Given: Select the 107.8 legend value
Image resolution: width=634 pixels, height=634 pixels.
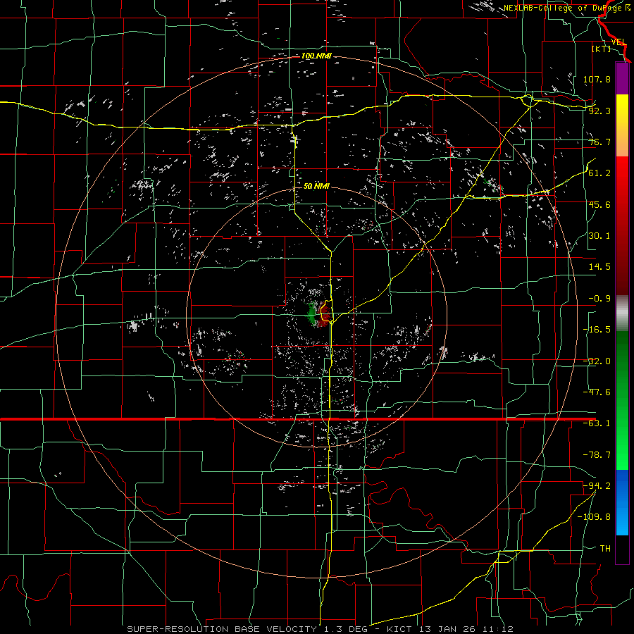Looking at the screenshot, I should (597, 79).
